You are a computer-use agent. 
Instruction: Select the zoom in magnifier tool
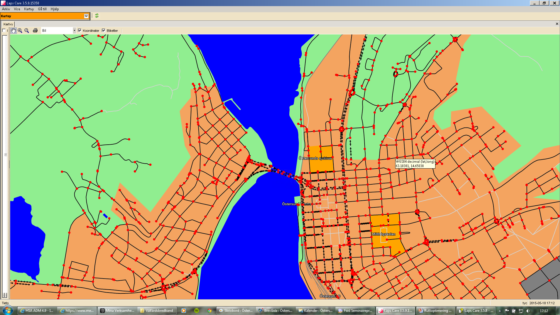pyautogui.click(x=20, y=30)
